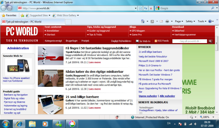
Task: Click Læs mere for baggrundsbilleder article
Action: click(94, 62)
